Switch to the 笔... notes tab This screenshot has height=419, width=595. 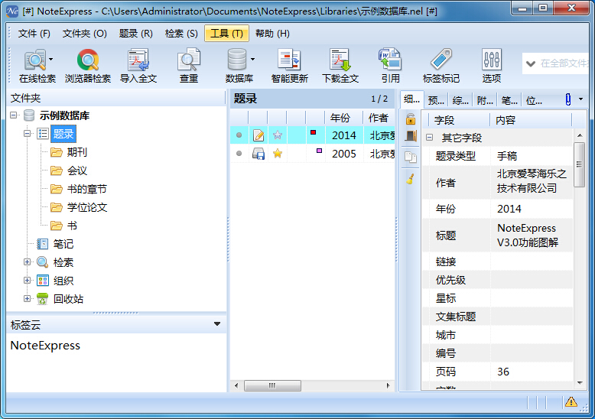(509, 101)
